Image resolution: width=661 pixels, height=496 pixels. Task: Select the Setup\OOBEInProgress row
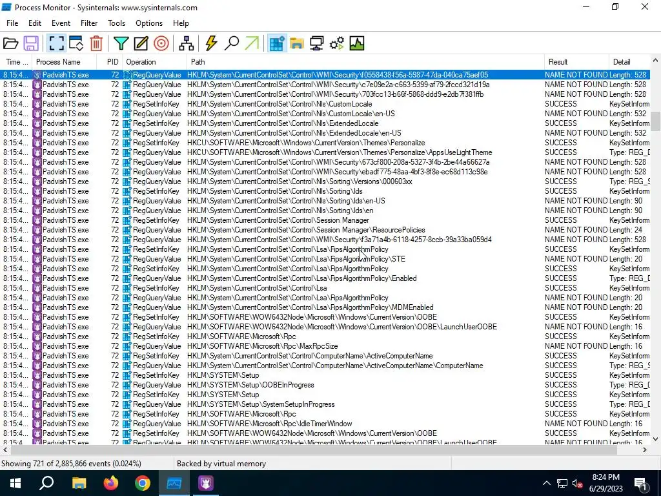(325, 385)
